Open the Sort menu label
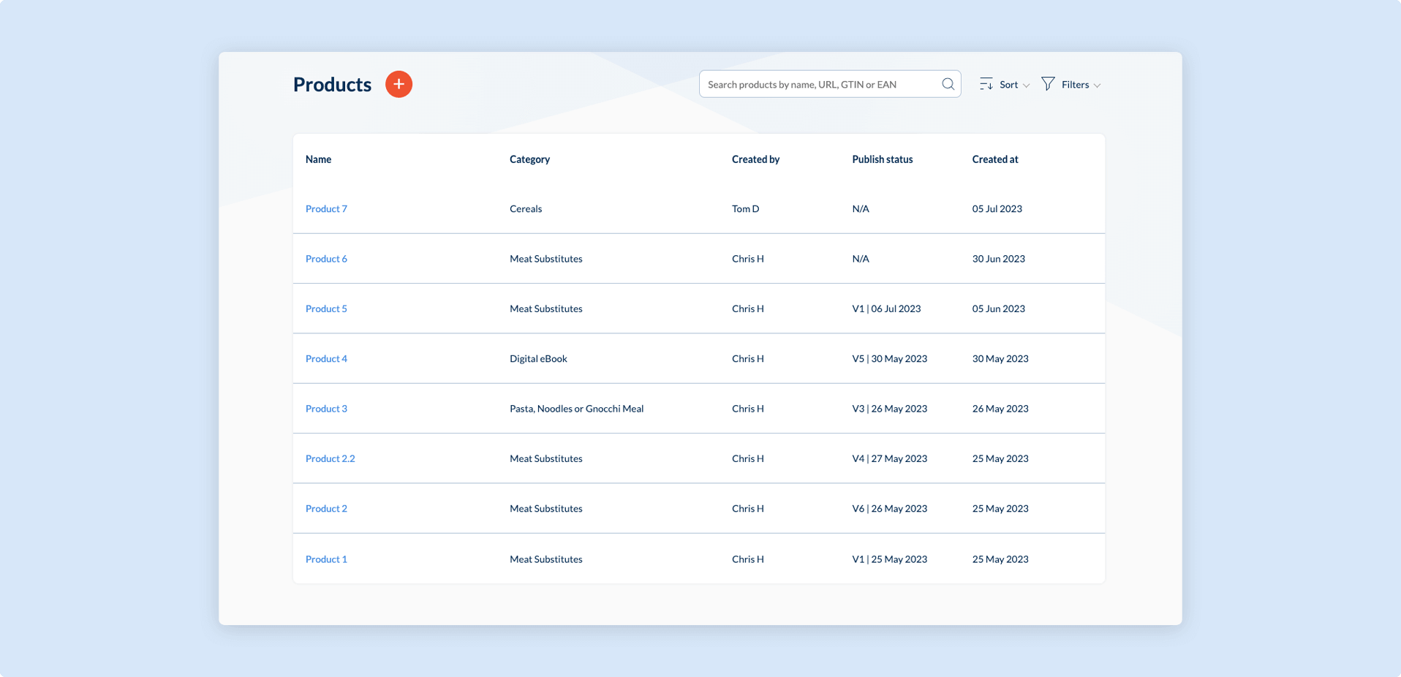Screen dimensions: 1401x677 coord(1008,85)
